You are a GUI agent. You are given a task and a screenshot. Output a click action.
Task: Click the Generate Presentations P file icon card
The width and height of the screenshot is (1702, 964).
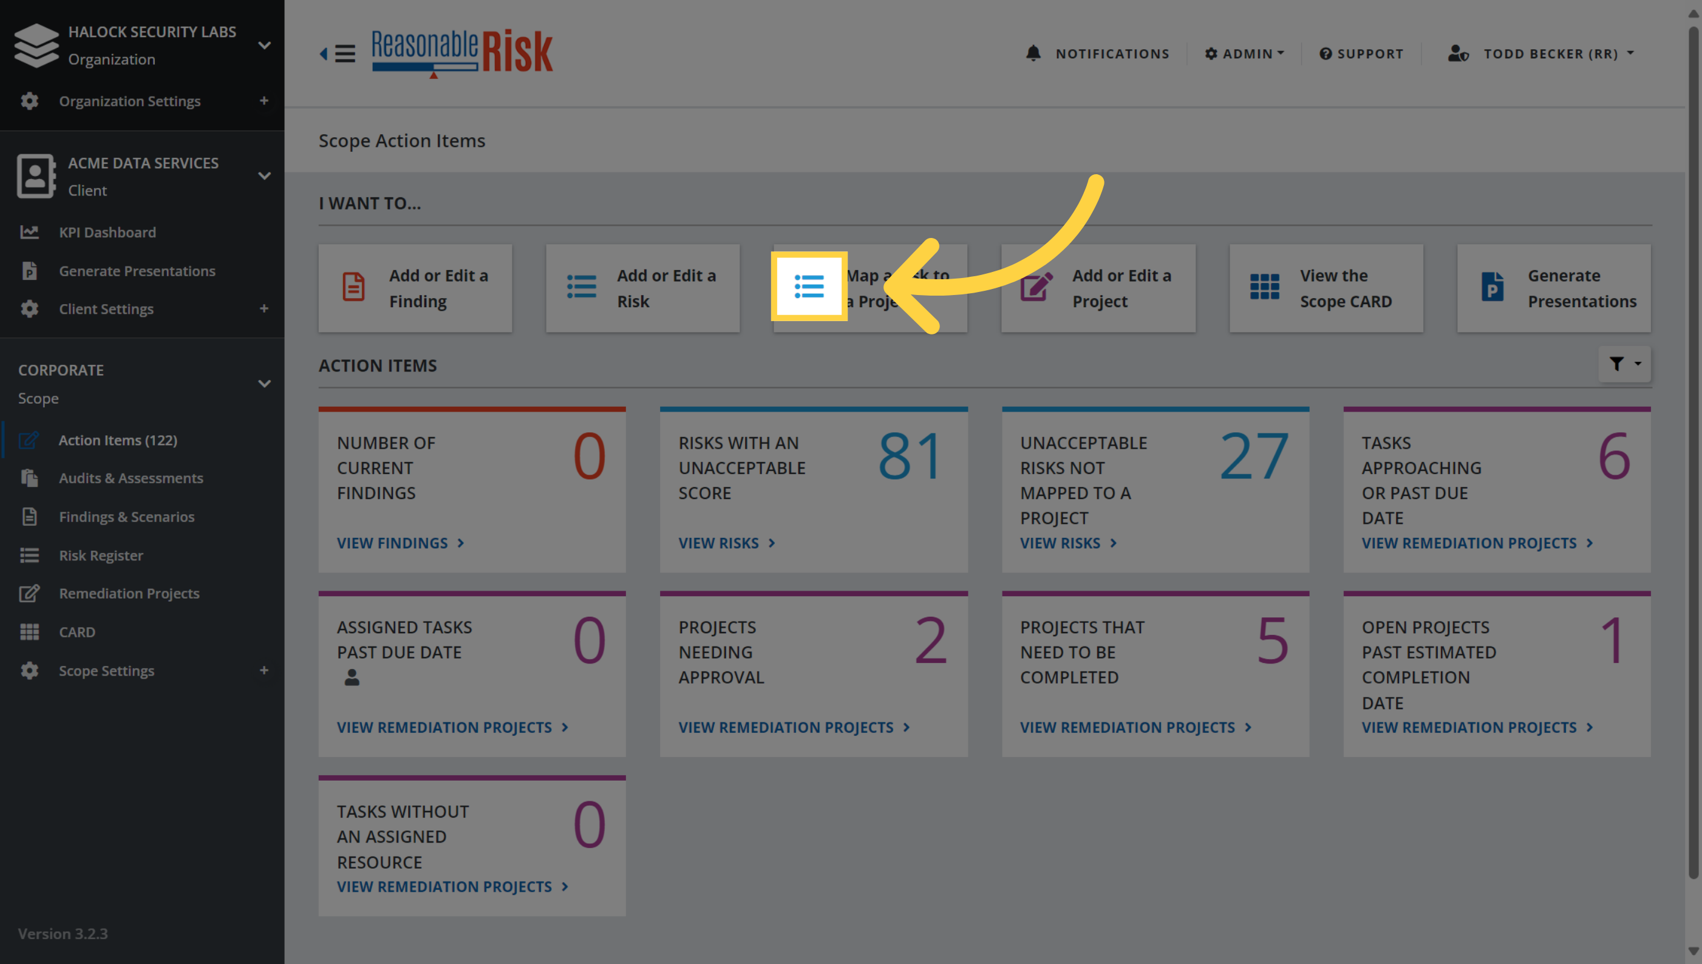[x=1493, y=287]
